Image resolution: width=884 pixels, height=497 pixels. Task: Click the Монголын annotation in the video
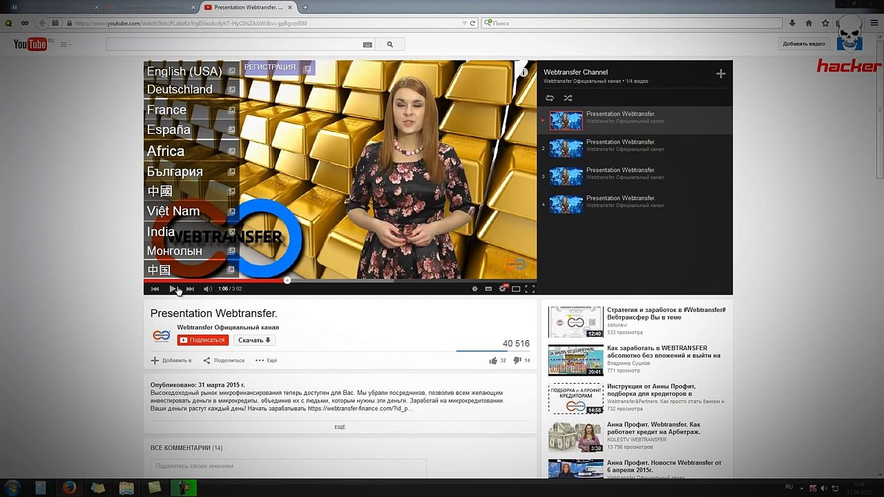191,251
